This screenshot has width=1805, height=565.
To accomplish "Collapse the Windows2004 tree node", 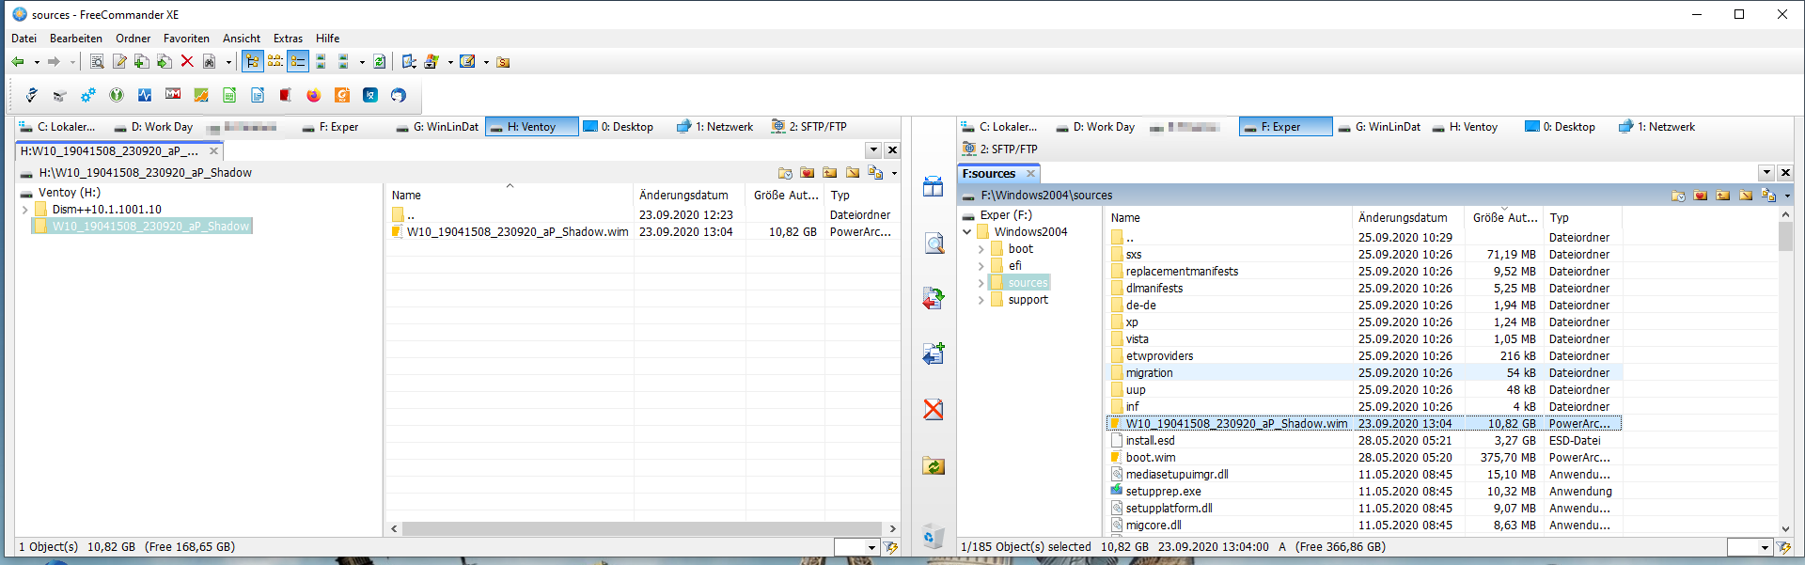I will [x=967, y=232].
